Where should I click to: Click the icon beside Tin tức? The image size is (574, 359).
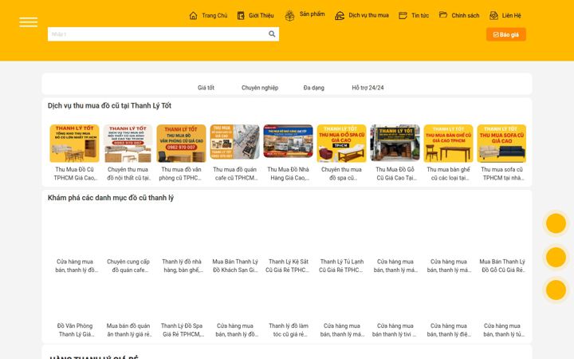pos(403,15)
